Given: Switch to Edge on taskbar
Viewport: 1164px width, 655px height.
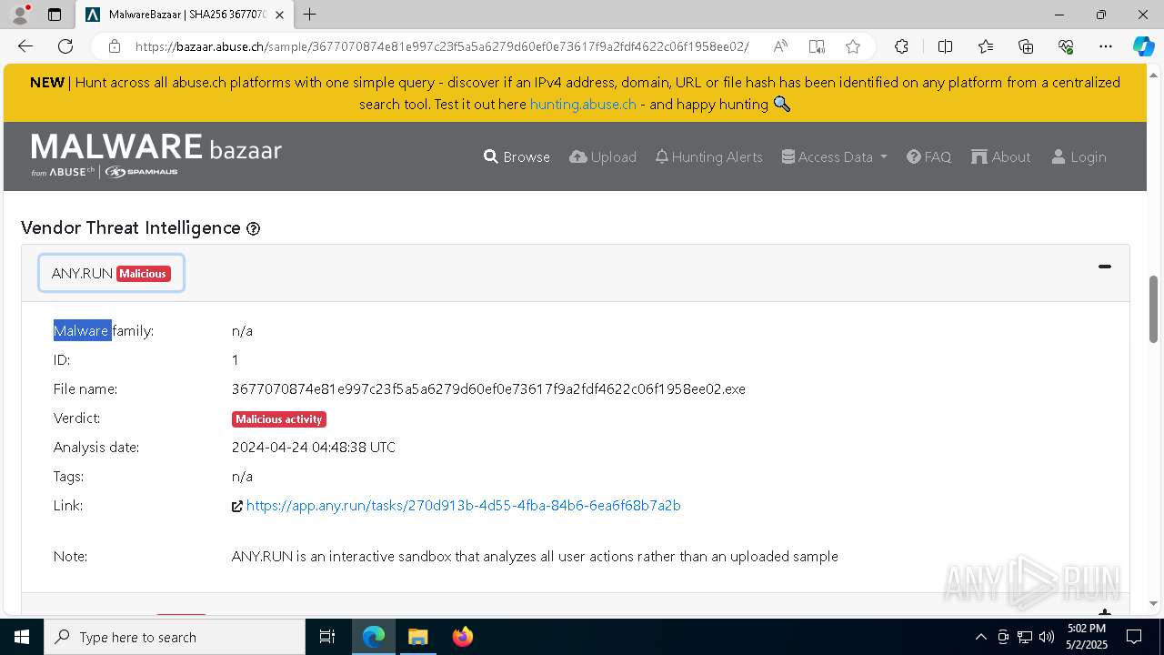Looking at the screenshot, I should [x=374, y=637].
